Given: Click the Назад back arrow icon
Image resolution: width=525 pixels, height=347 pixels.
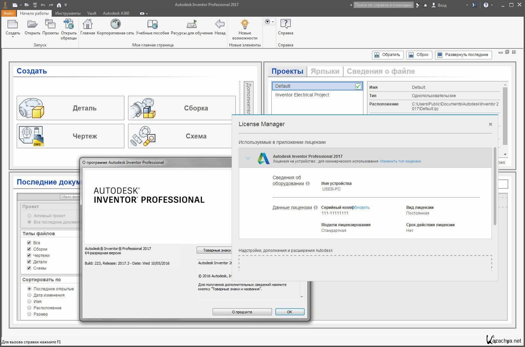Looking at the screenshot, I should (220, 24).
